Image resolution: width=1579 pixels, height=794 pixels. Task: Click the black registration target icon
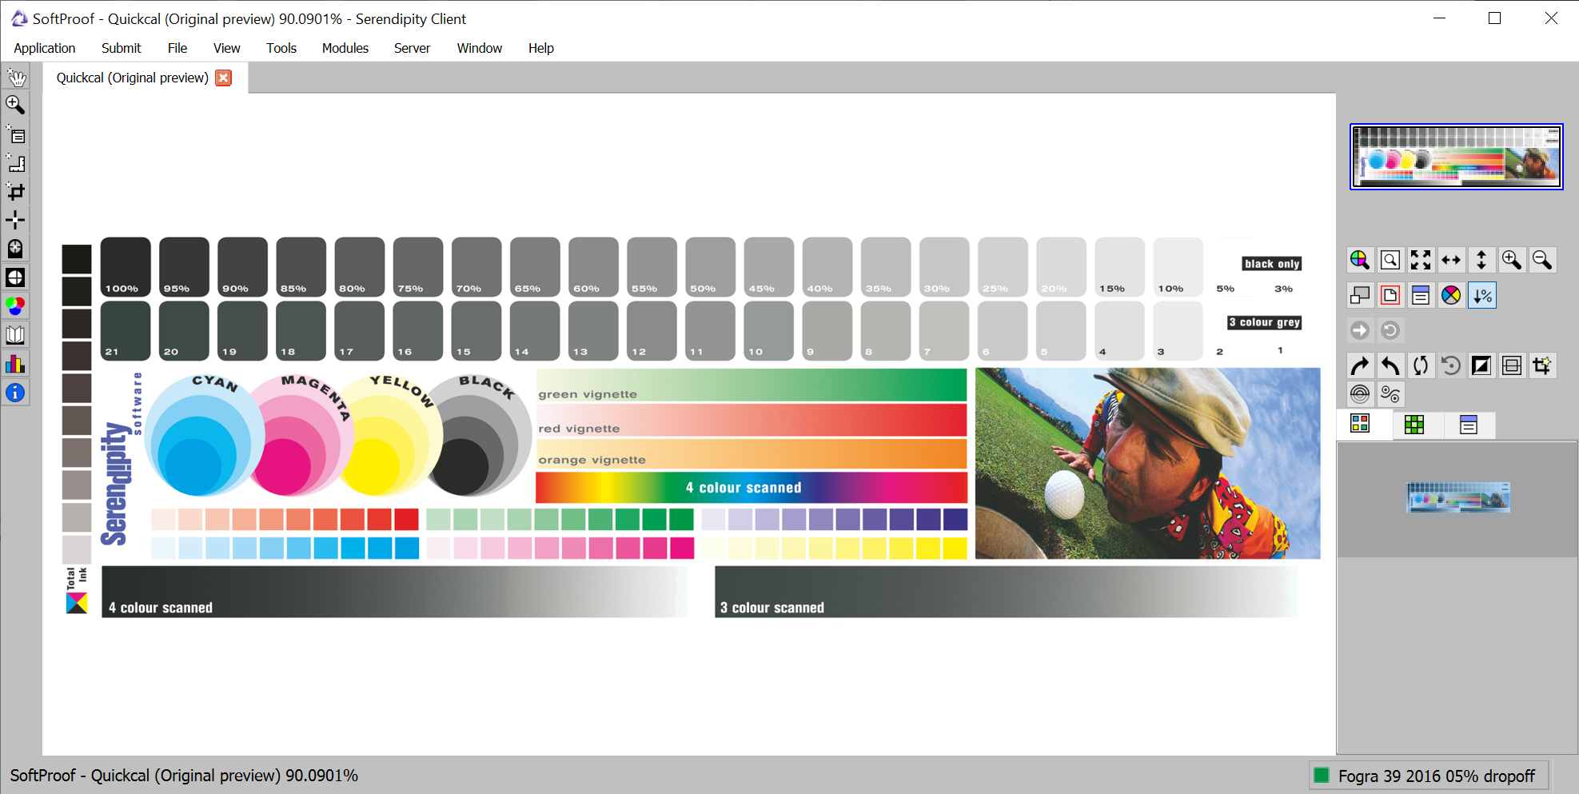point(15,277)
